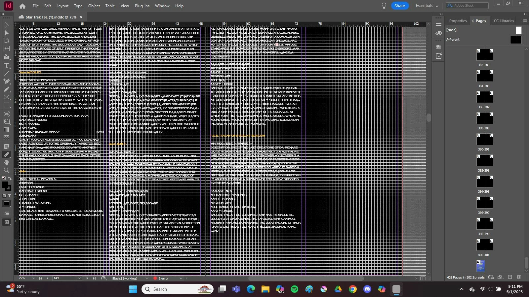529x297 pixels.
Task: Activate the Gap tool
Action: point(7,49)
